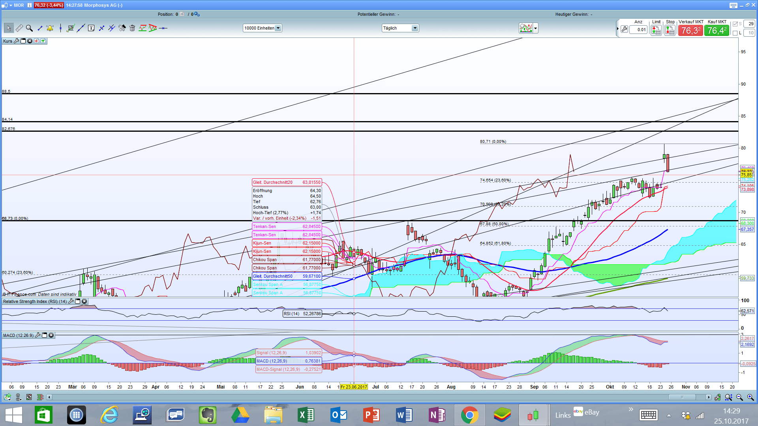Click Verkauf MKT sell button
Image resolution: width=758 pixels, height=426 pixels.
(690, 30)
